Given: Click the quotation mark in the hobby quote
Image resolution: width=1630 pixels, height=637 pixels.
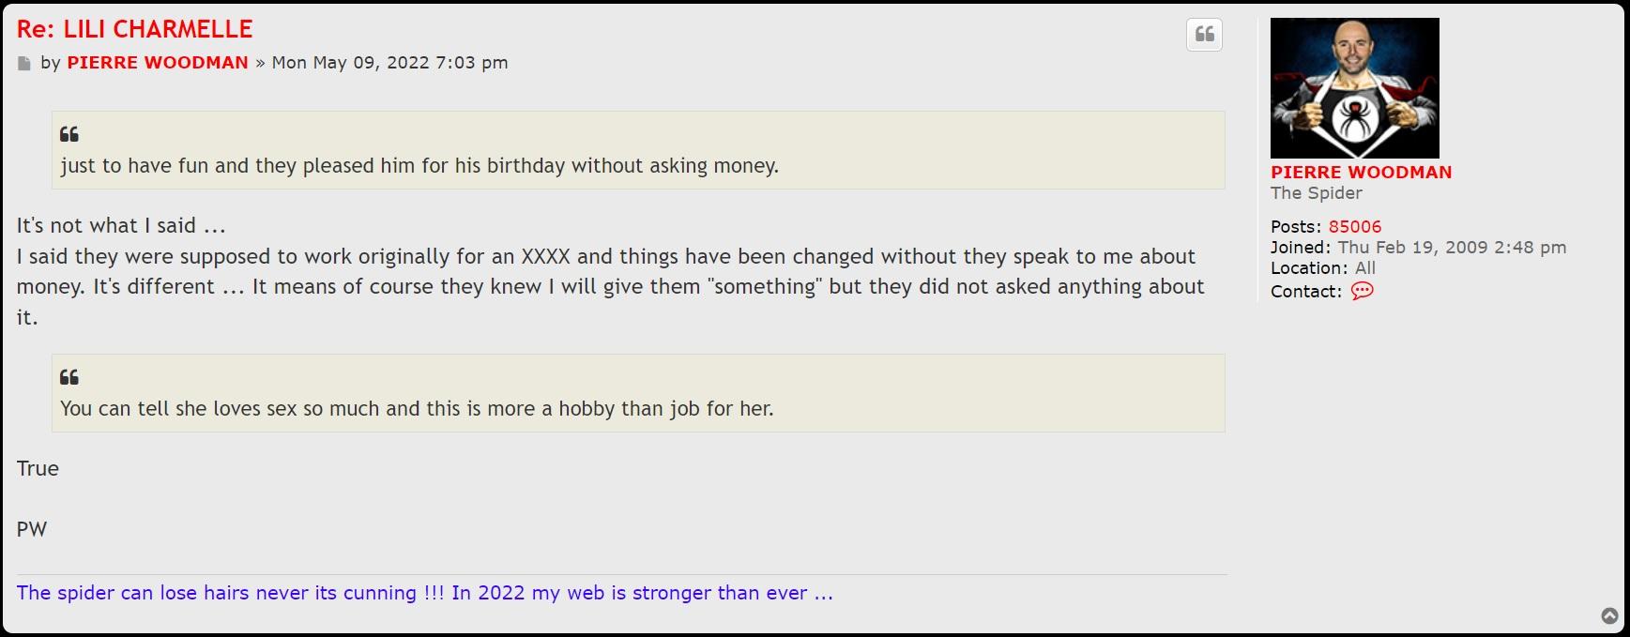Looking at the screenshot, I should point(69,377).
